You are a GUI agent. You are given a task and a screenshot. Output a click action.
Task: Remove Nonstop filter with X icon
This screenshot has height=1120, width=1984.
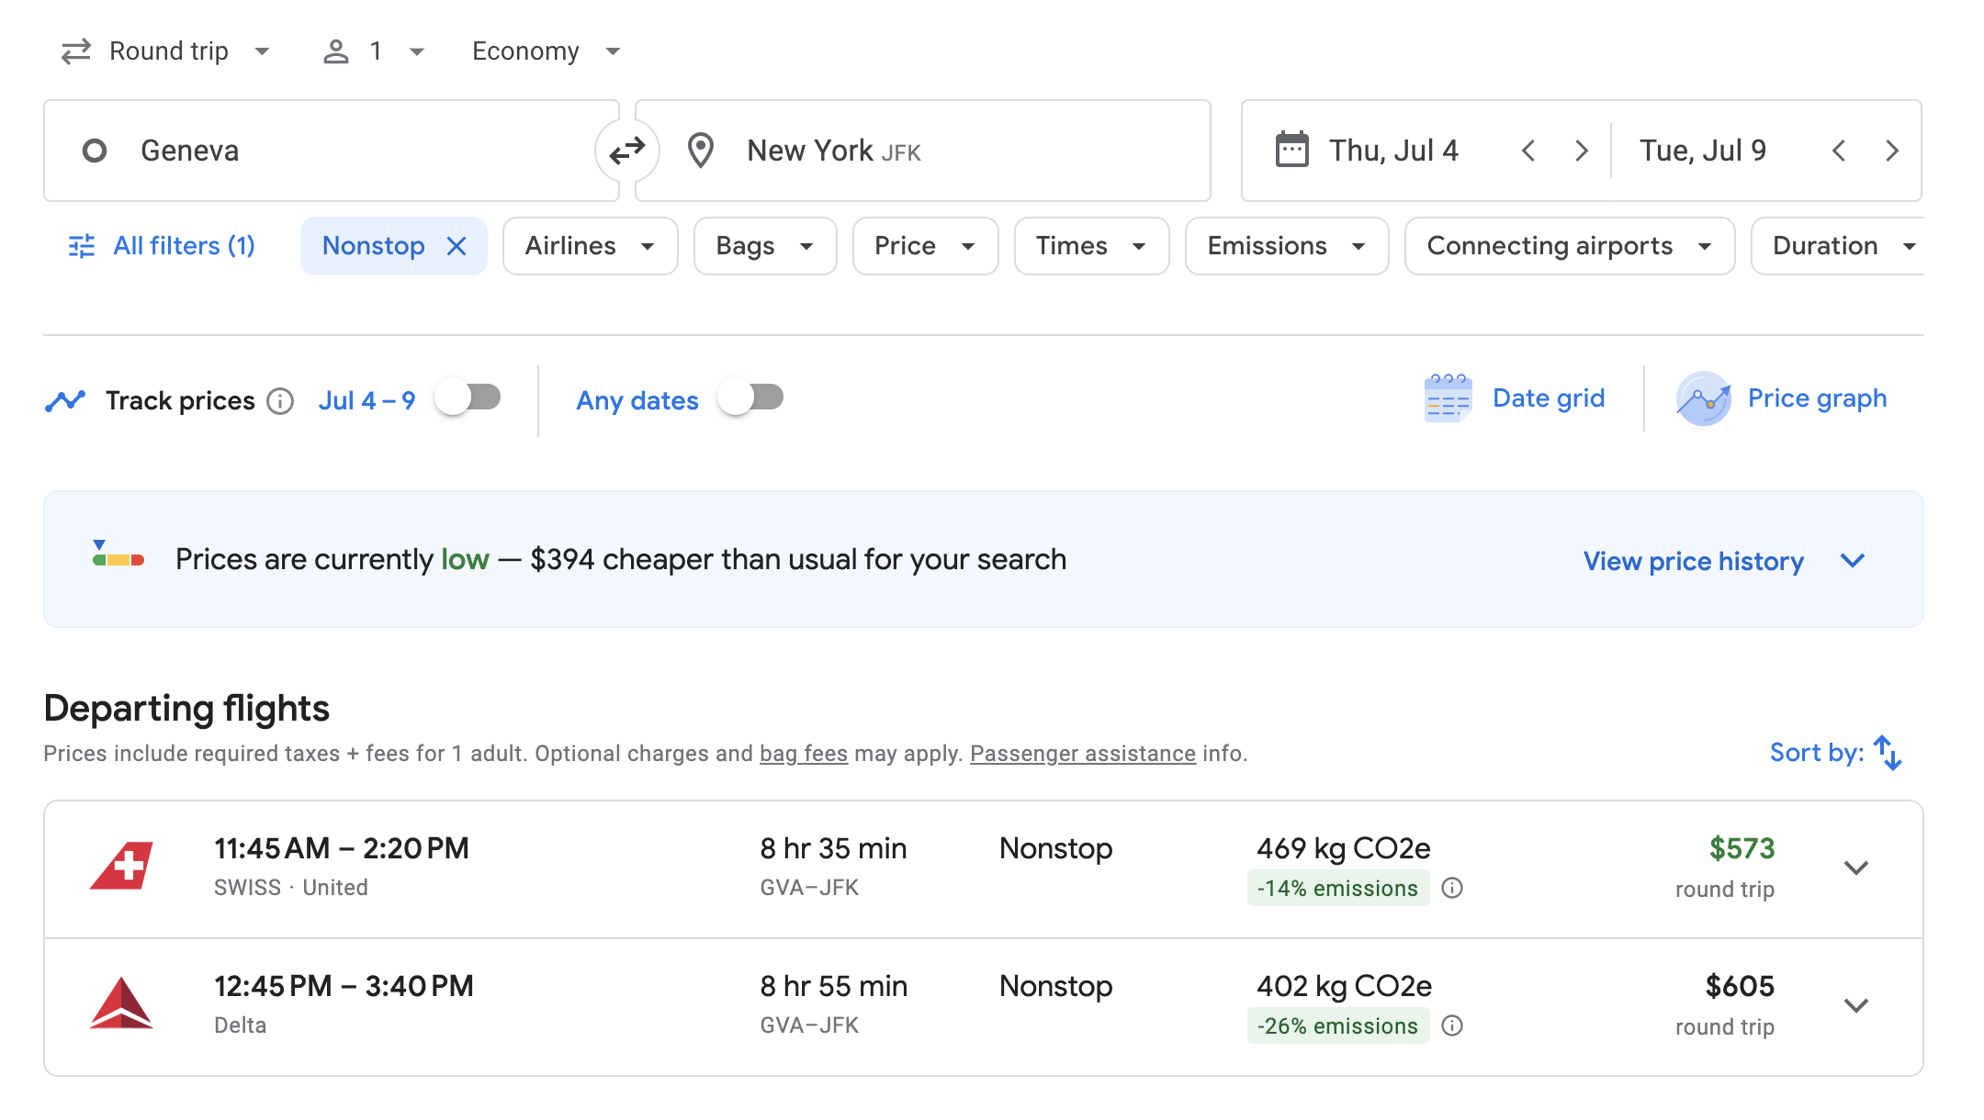point(457,246)
